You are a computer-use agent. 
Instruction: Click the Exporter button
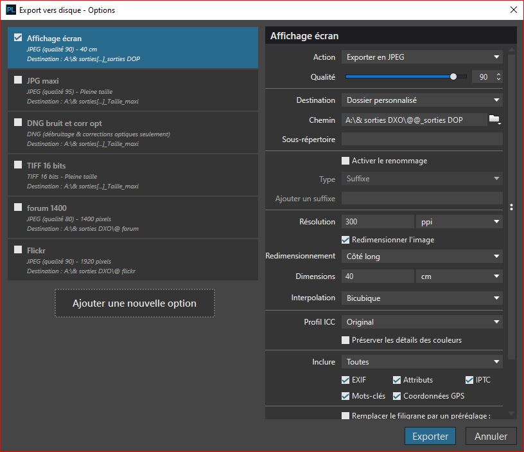tap(430, 435)
